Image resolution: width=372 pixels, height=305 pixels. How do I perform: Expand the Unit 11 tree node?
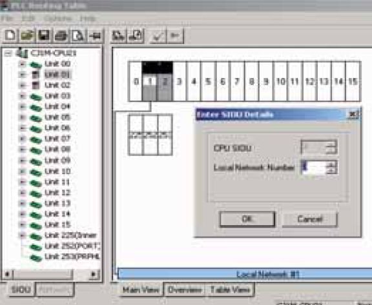23,182
